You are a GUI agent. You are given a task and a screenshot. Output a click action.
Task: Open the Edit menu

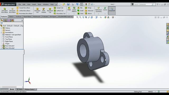[24, 4]
